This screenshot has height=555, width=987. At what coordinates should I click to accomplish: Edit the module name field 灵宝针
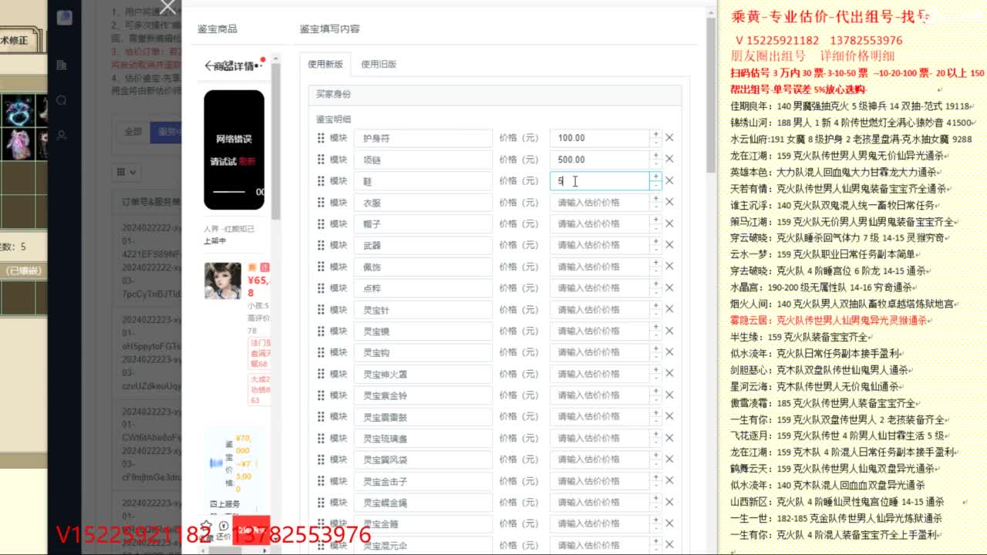(423, 310)
